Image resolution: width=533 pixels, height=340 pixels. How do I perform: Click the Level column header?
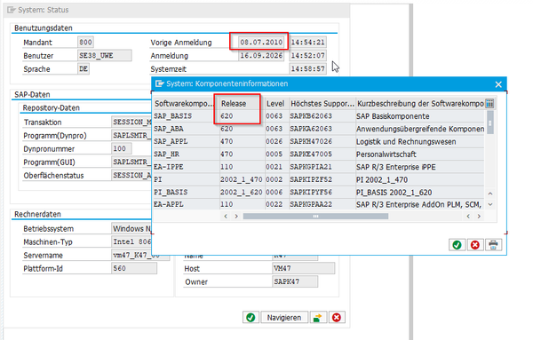(x=276, y=104)
